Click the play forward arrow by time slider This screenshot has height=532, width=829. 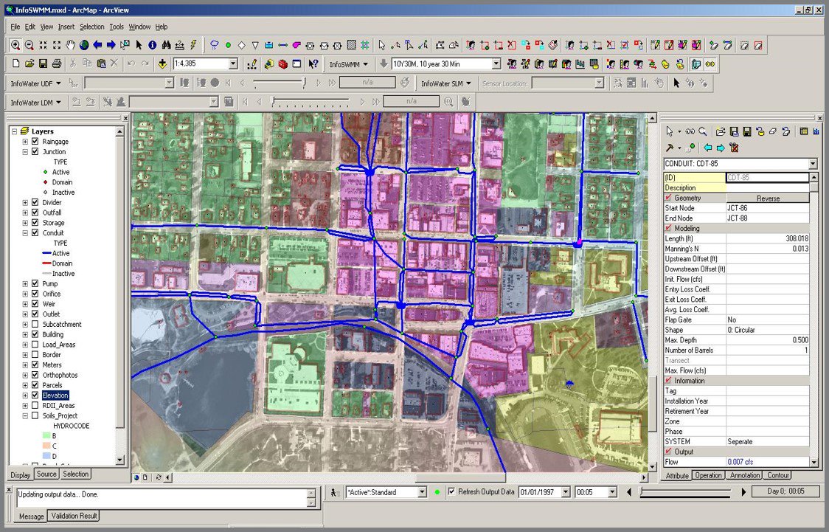[744, 492]
